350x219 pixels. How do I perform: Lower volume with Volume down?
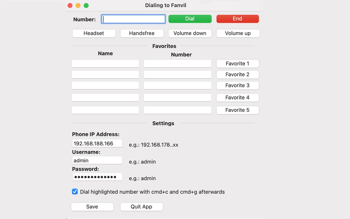190,33
